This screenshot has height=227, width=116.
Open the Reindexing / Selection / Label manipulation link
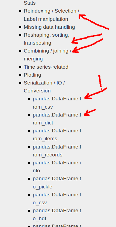pos(51,15)
